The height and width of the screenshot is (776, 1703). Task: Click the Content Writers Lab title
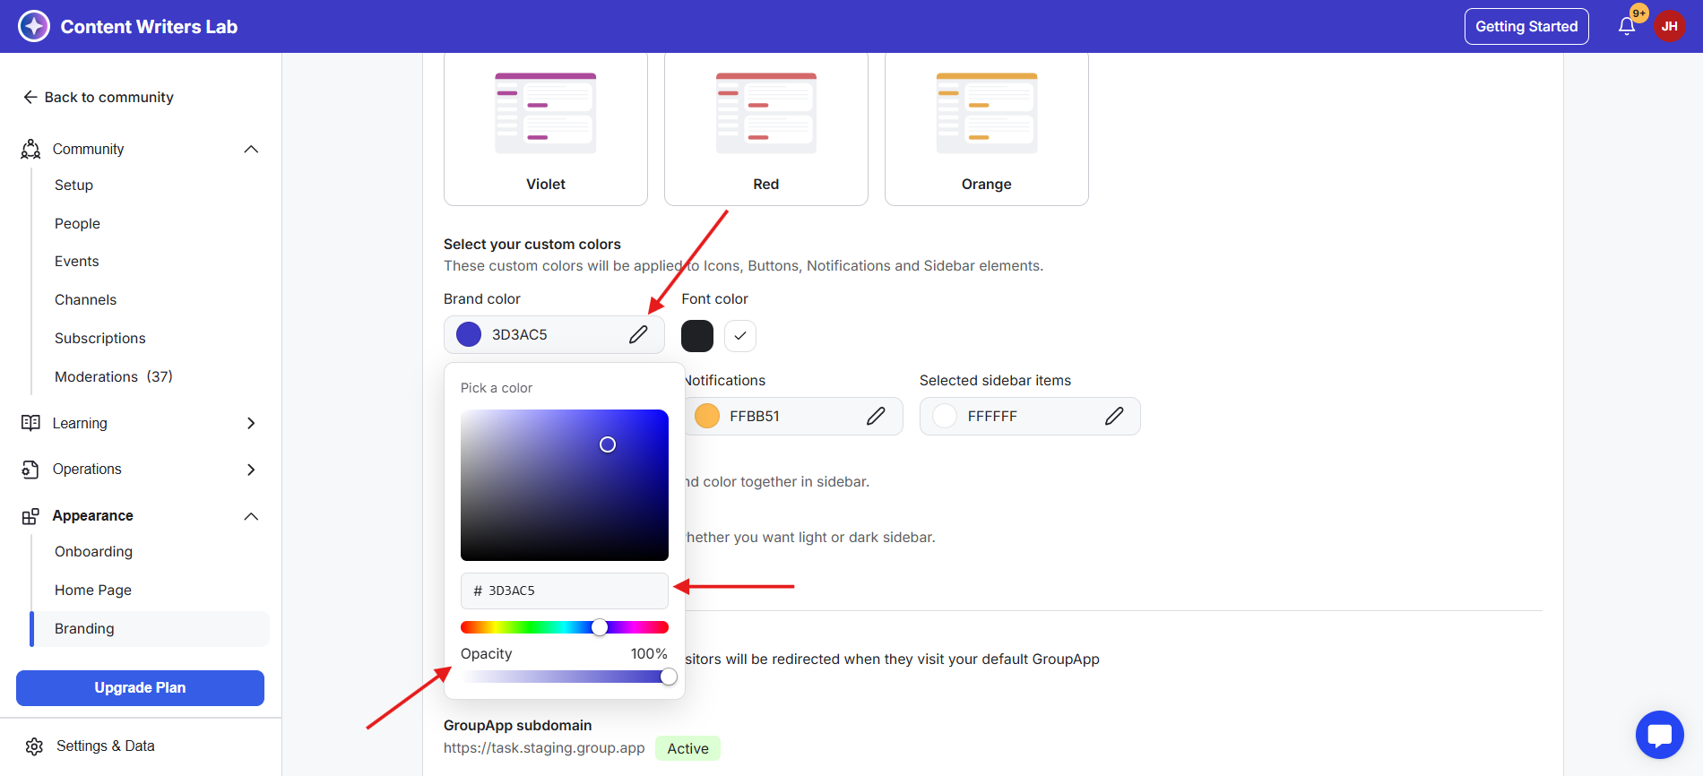[x=149, y=27]
